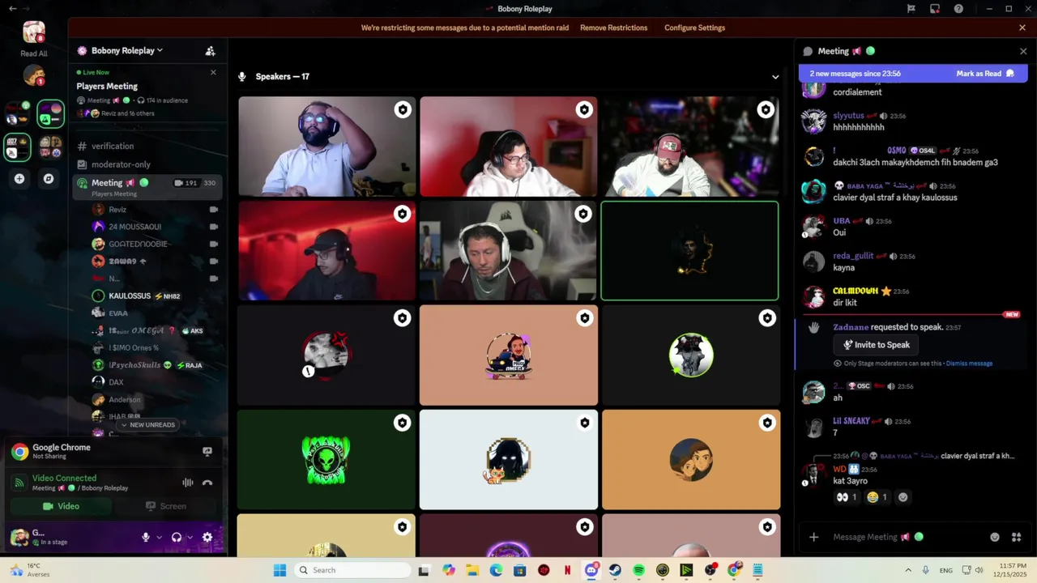Open Discord user settings gear

(x=207, y=537)
